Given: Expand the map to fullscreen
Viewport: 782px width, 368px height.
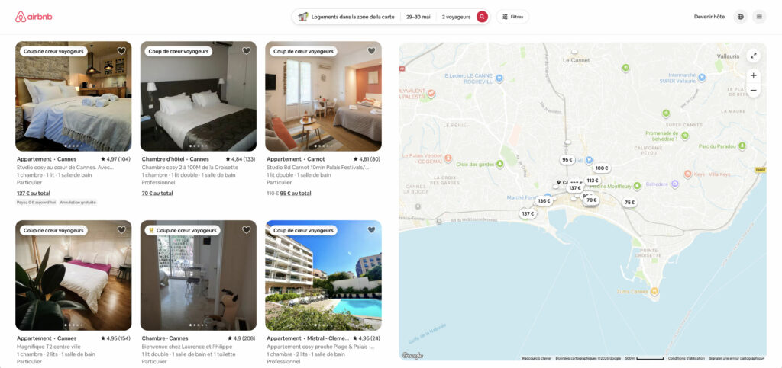Looking at the screenshot, I should [x=754, y=56].
